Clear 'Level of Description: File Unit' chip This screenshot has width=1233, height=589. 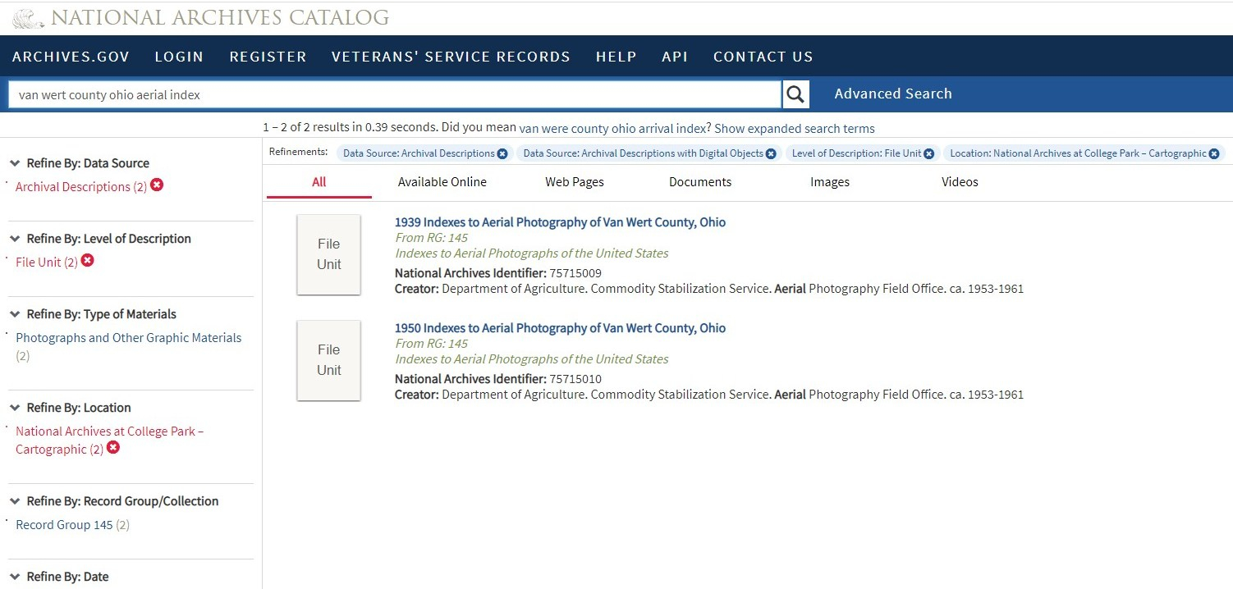928,153
